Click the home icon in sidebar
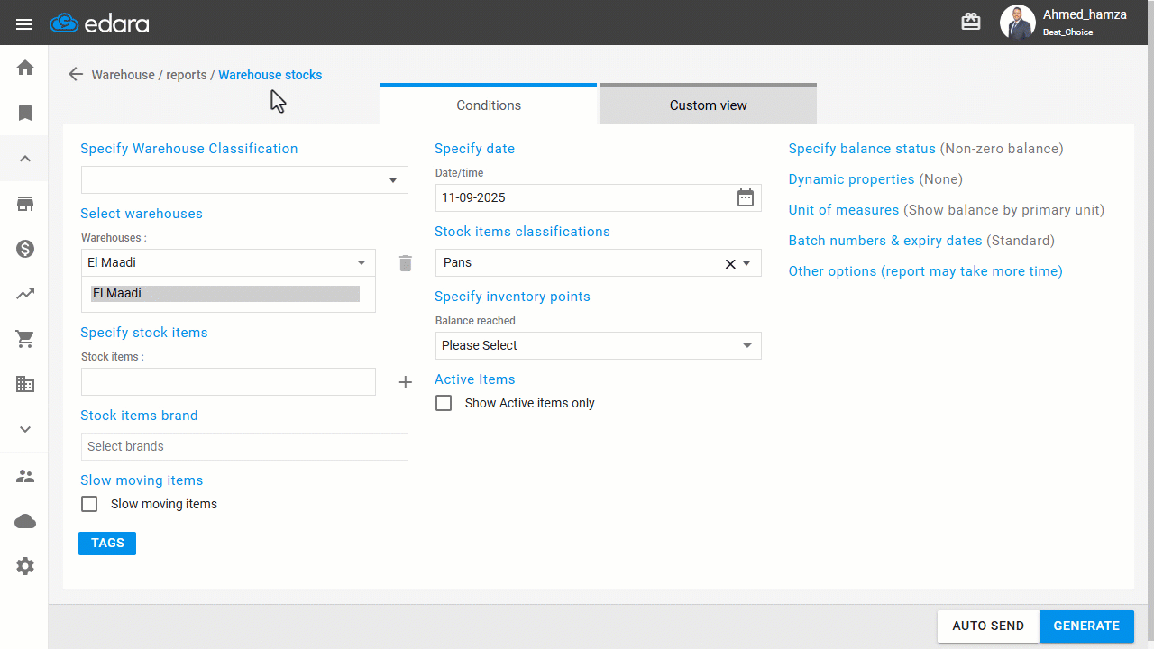Viewport: 1154px width, 649px height. coord(25,68)
